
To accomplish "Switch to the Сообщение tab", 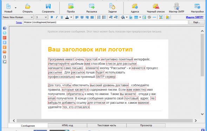I will coord(28,126).
